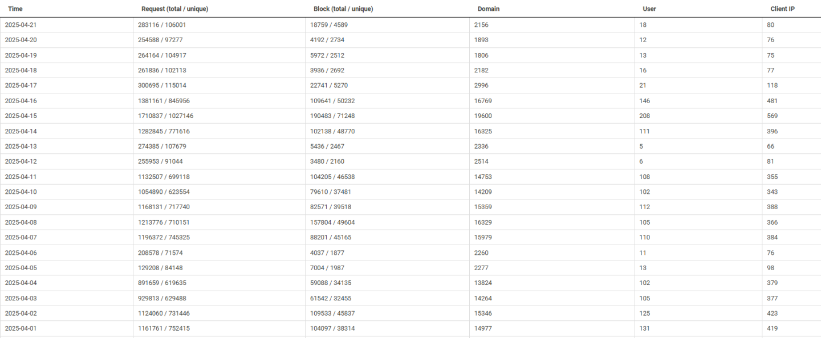
Task: Select the 2025-04-21 date cell
Action: pyautogui.click(x=21, y=25)
